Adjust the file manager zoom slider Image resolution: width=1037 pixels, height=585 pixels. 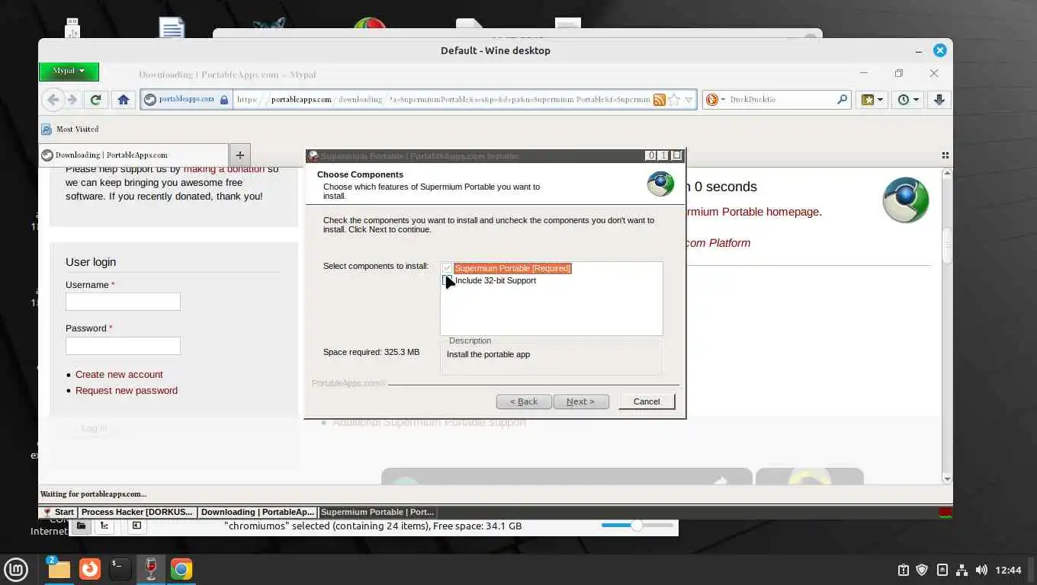pyautogui.click(x=637, y=526)
